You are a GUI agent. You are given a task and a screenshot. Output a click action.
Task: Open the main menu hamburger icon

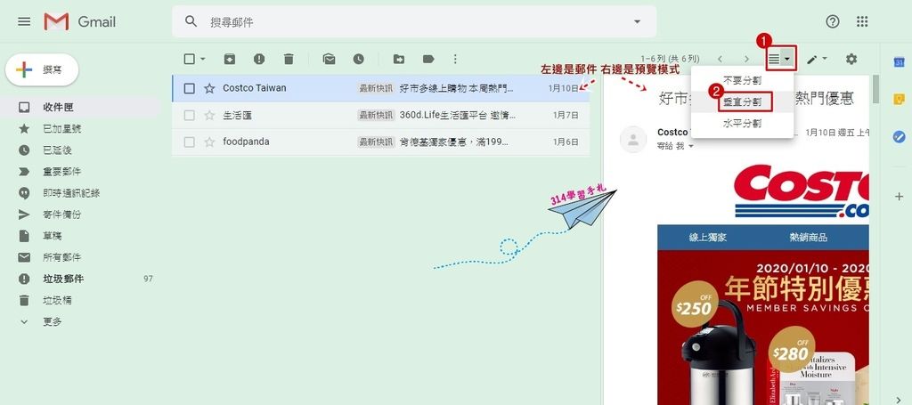[24, 21]
